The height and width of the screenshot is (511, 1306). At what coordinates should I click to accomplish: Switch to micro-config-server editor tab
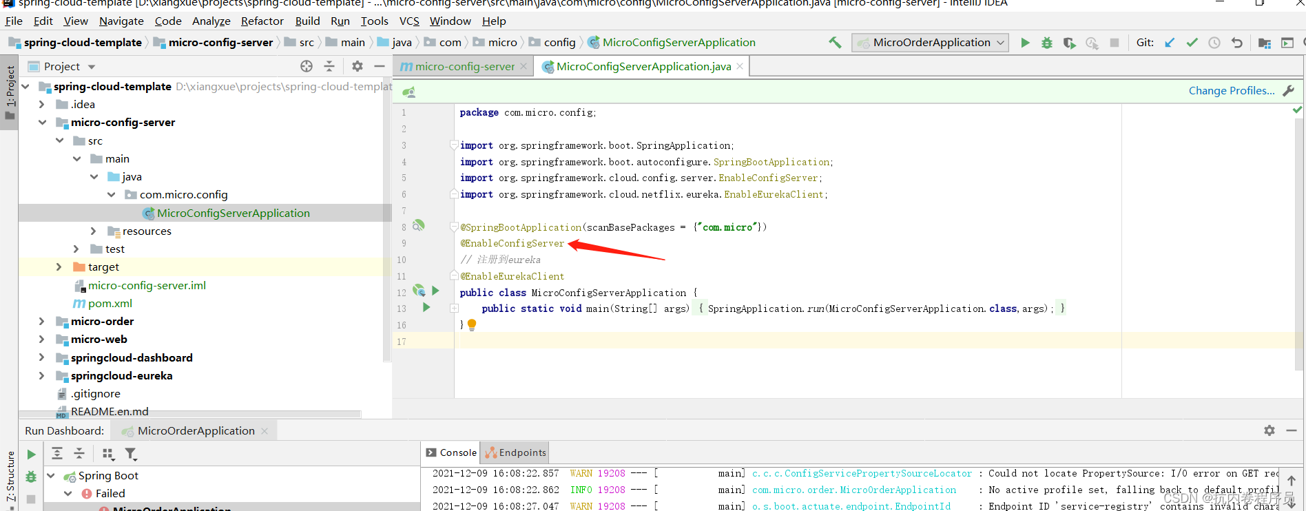click(464, 67)
